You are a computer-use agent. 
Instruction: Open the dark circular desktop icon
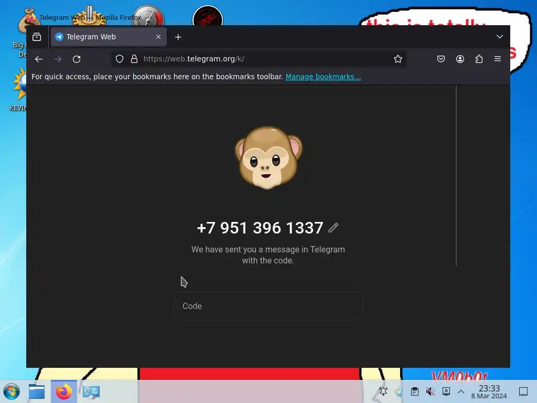pos(208,15)
